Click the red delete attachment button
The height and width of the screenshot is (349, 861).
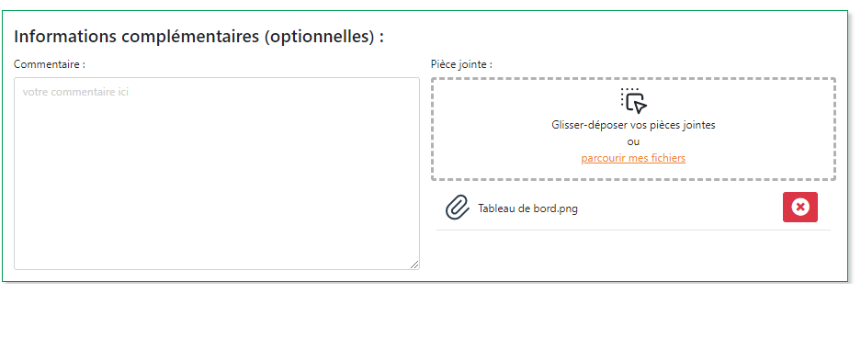coord(800,208)
